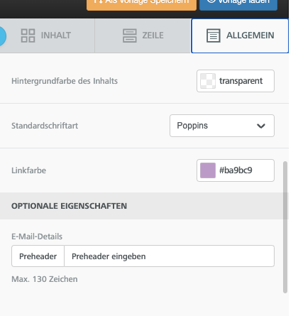
Task: Click the INHALT grid icon
Action: tap(28, 36)
